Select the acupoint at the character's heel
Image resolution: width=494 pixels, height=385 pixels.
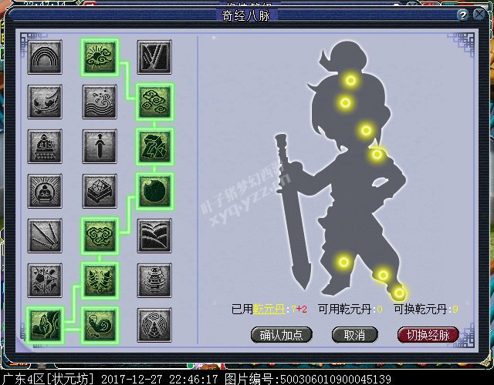[x=399, y=293]
